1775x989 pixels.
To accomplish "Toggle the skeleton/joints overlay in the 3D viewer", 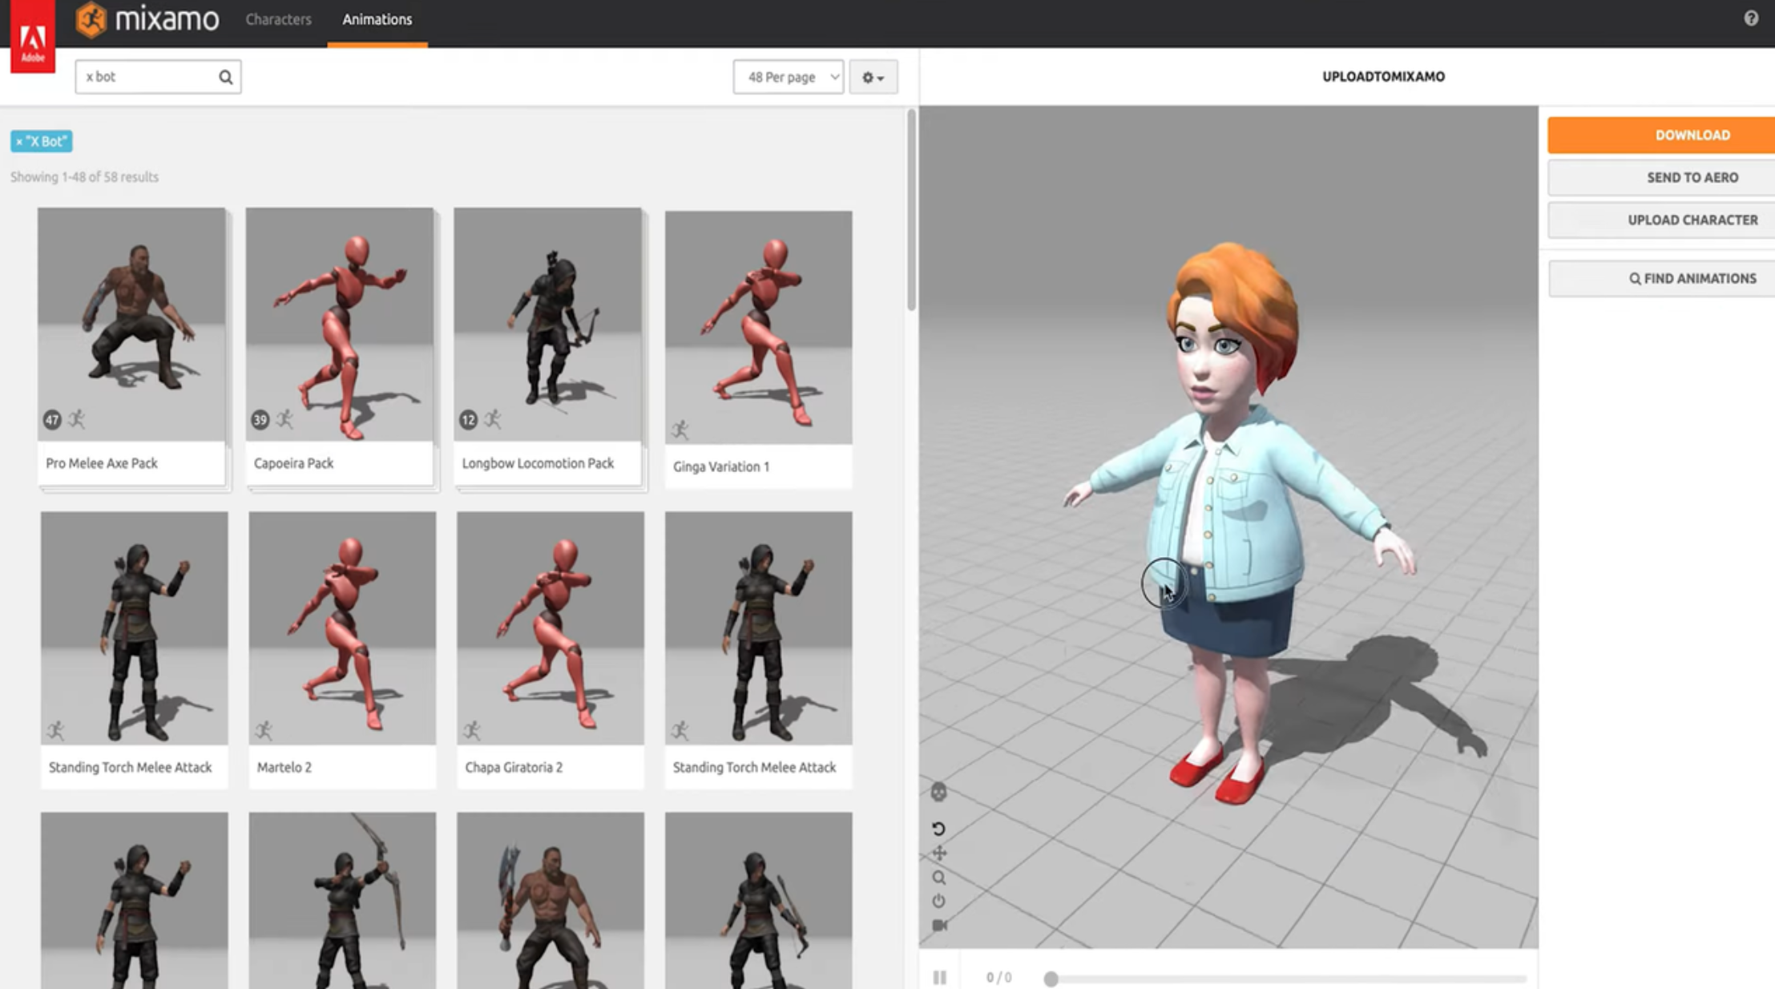I will point(938,793).
